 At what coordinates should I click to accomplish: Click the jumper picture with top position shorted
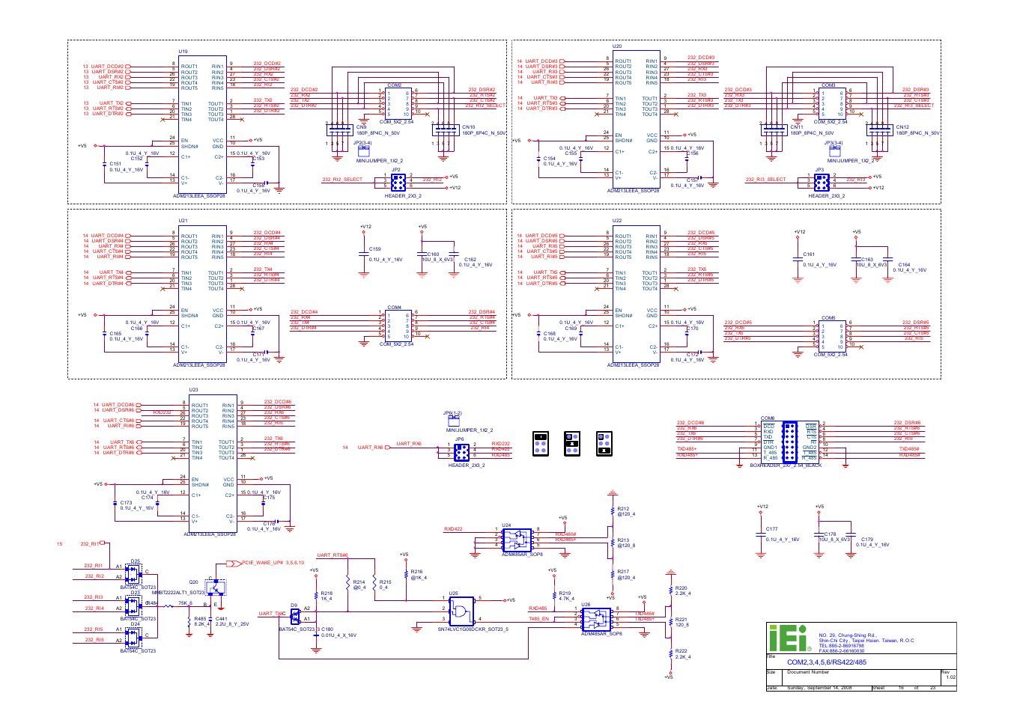click(541, 443)
